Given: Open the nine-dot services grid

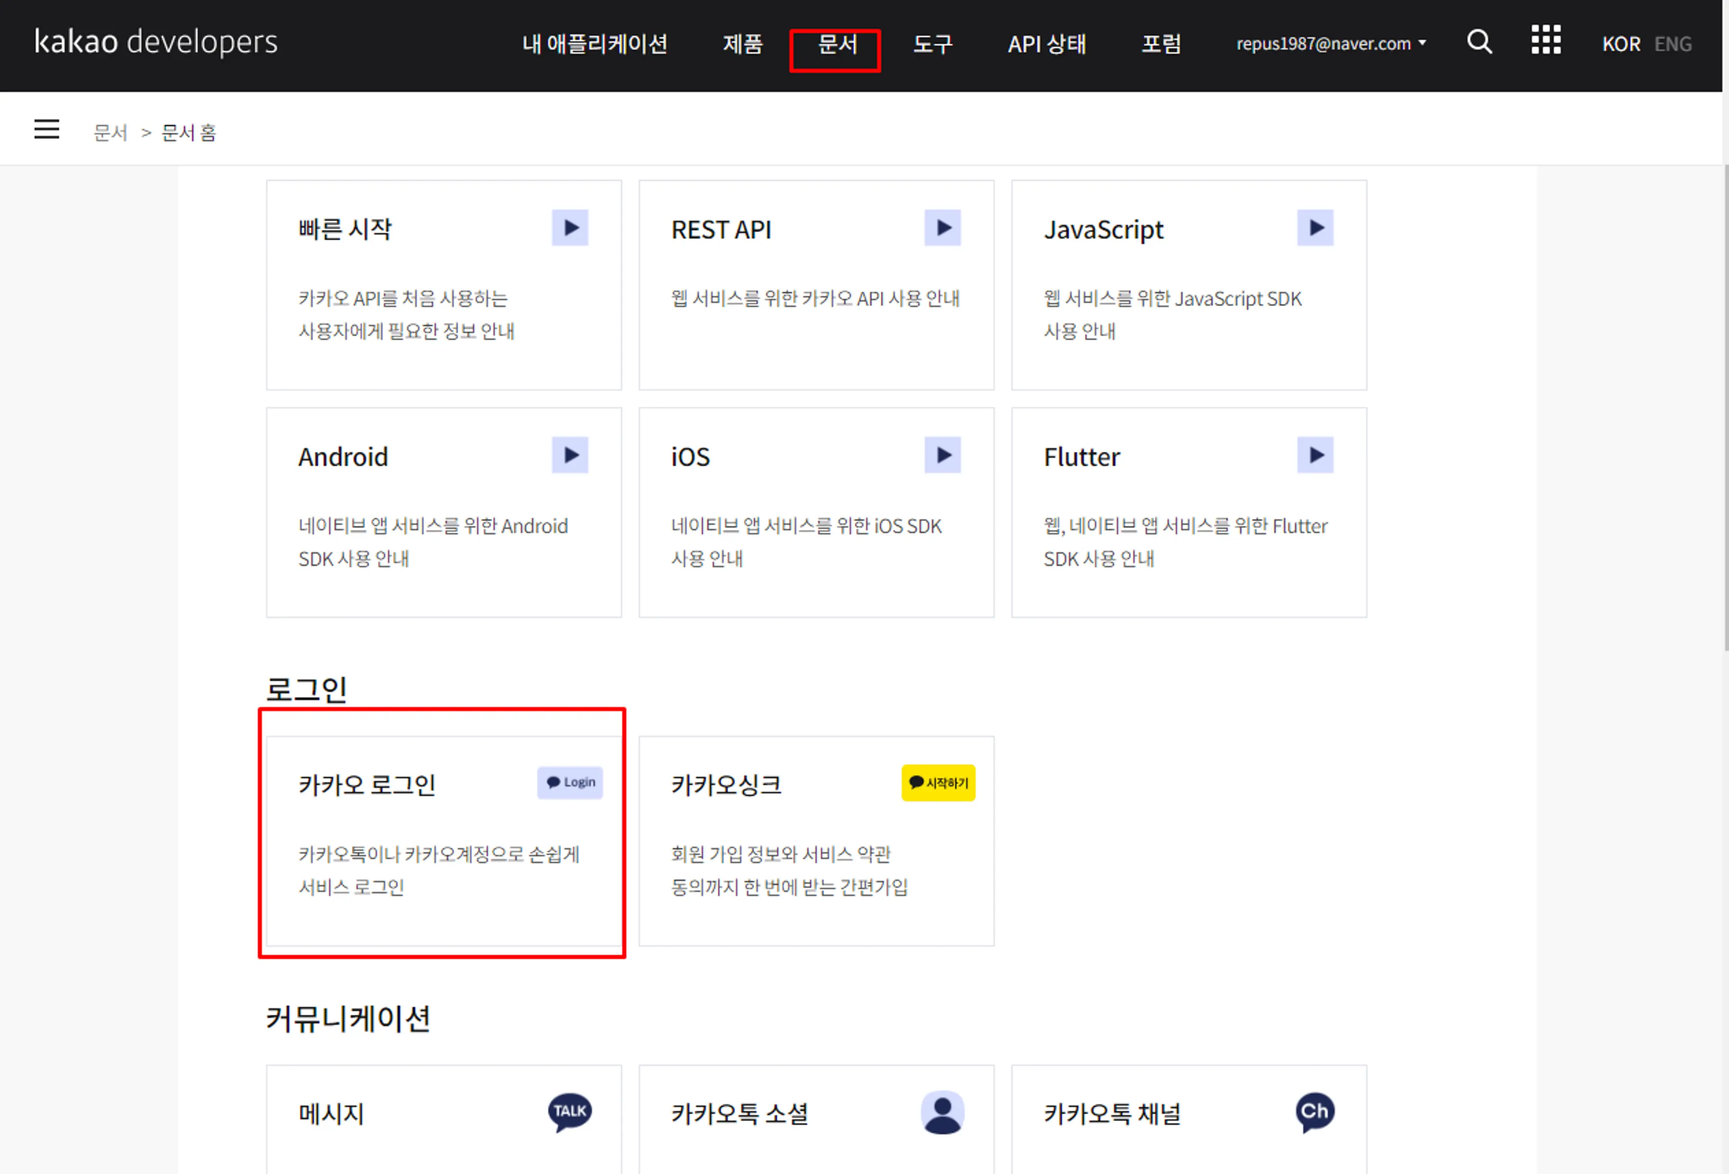Looking at the screenshot, I should coord(1546,40).
